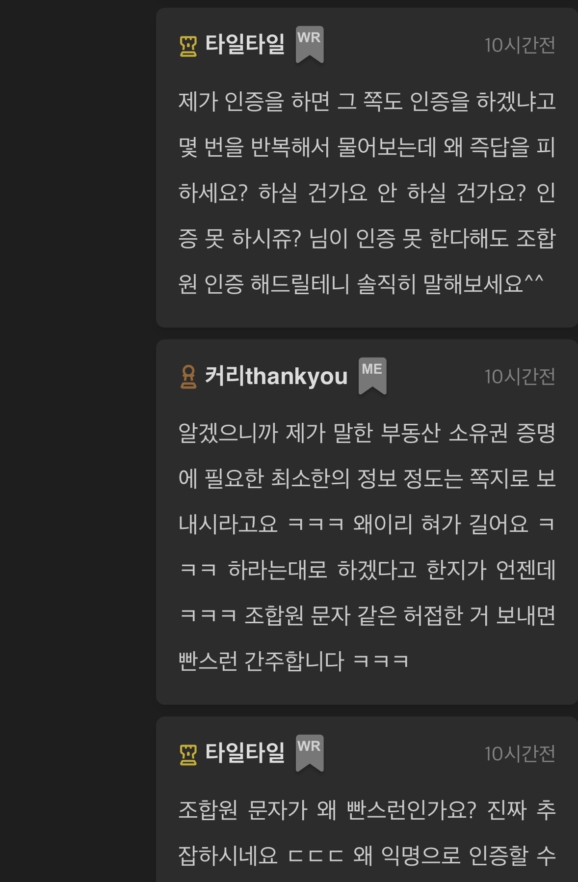Click the bronze pawn icon beside 커리thankyou
Viewport: 578px width, 882px height.
[x=188, y=377]
